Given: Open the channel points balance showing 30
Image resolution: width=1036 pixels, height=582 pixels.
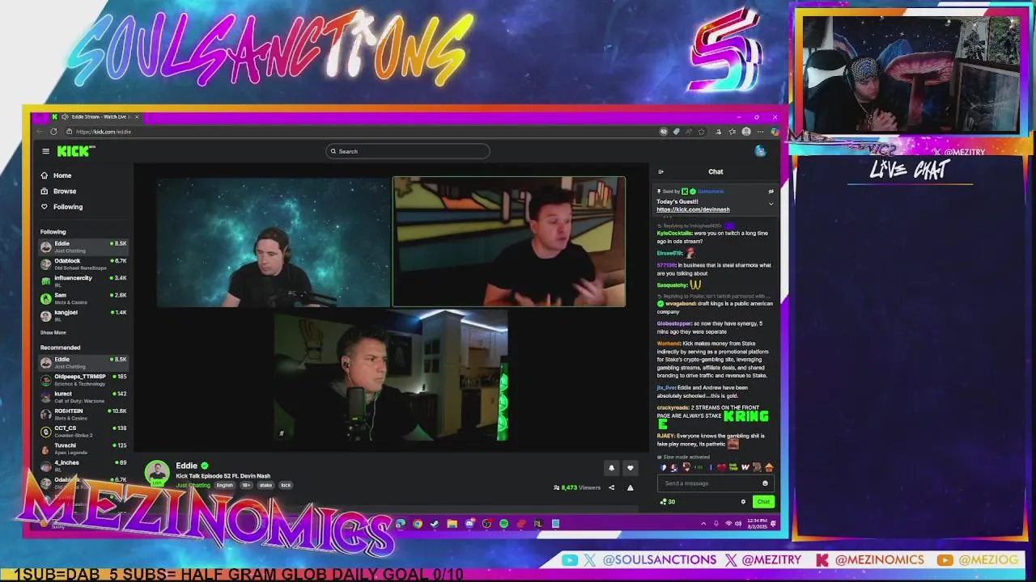Looking at the screenshot, I should (668, 502).
